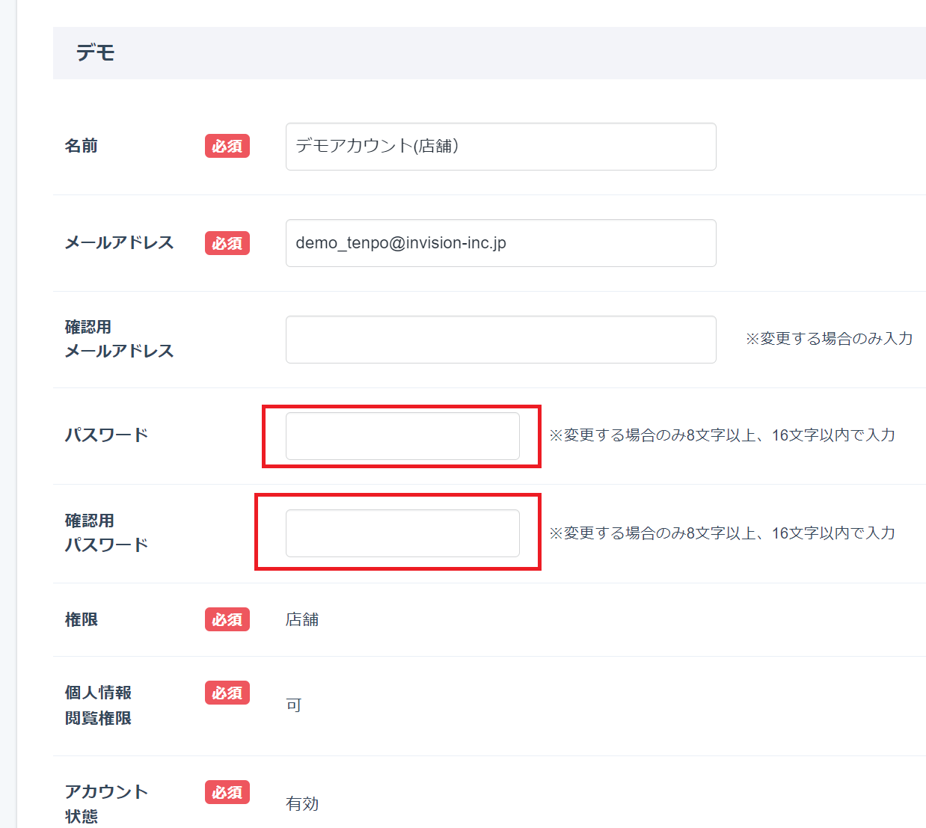The width and height of the screenshot is (926, 828).
Task: Click the パスワード input box
Action: click(402, 436)
